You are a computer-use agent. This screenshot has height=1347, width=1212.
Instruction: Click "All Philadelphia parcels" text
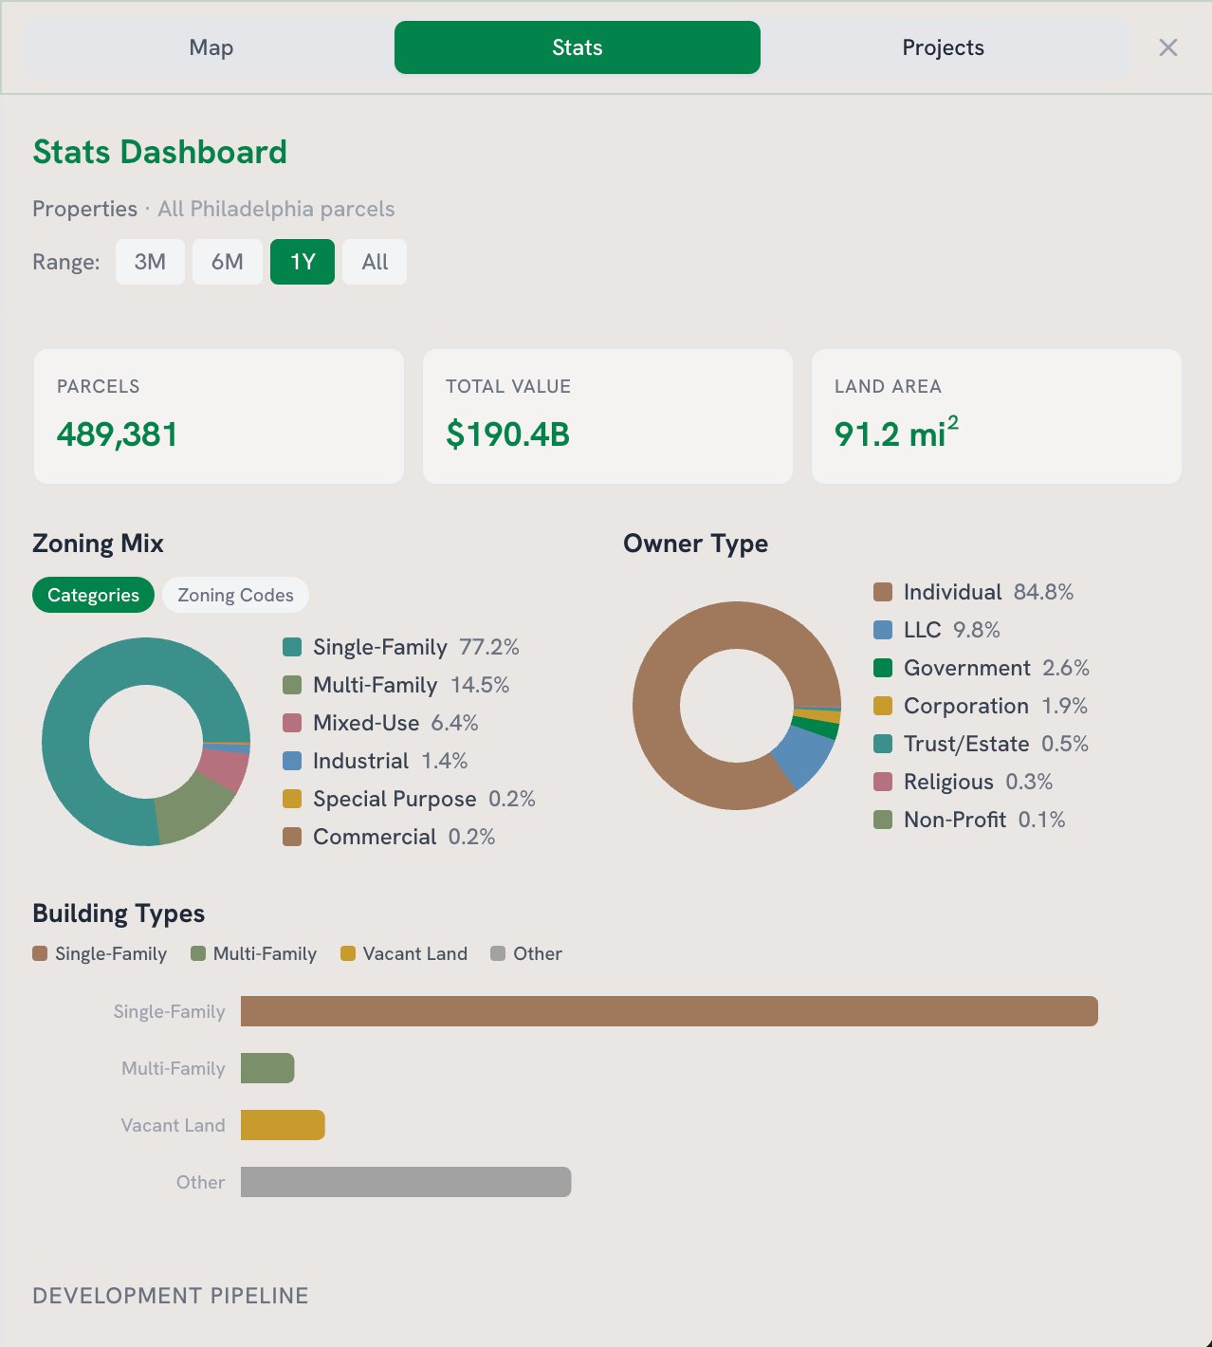276,209
